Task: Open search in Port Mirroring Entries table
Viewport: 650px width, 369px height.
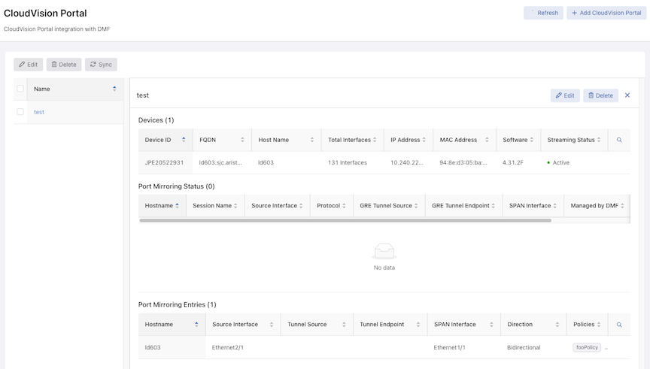Action: [x=619, y=325]
